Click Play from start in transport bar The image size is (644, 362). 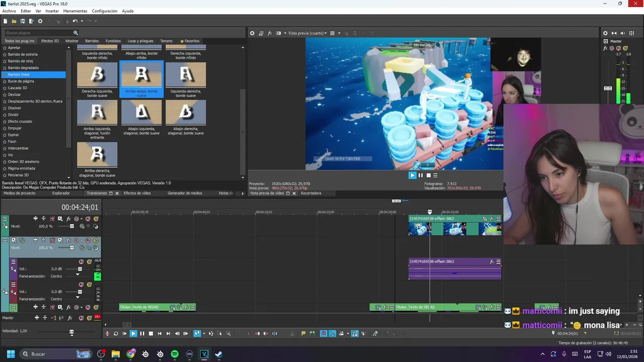[x=125, y=333]
